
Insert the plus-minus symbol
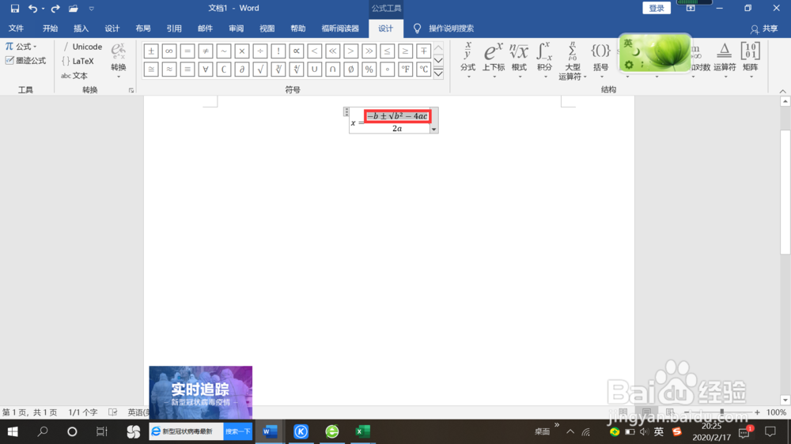(x=151, y=51)
